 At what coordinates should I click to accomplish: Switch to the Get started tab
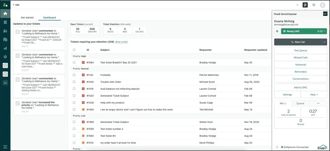tap(27, 17)
